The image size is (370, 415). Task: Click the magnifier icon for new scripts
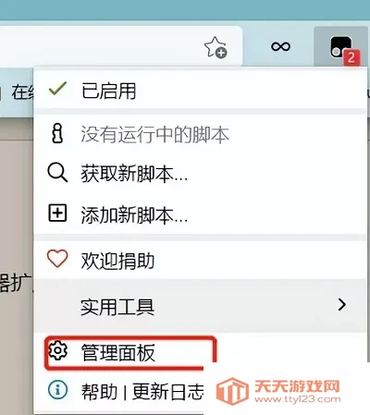coord(57,173)
